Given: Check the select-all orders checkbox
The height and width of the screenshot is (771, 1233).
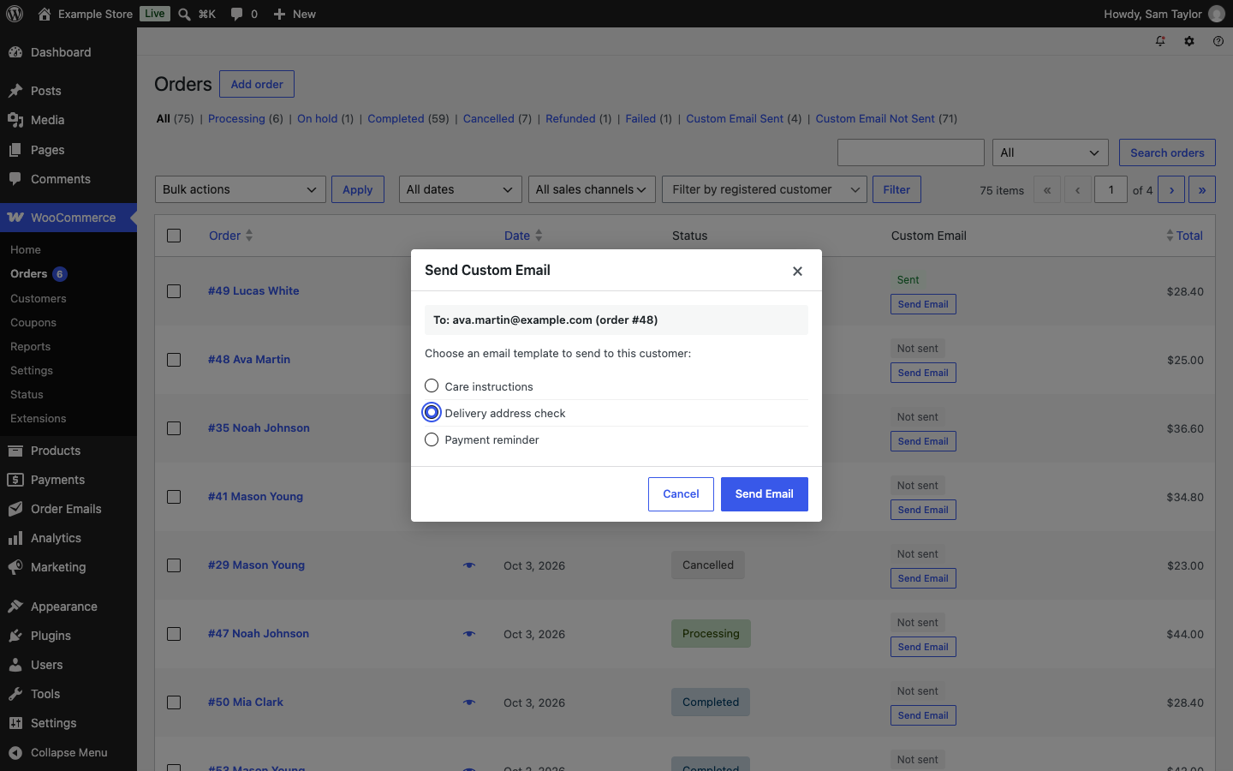Looking at the screenshot, I should point(174,236).
